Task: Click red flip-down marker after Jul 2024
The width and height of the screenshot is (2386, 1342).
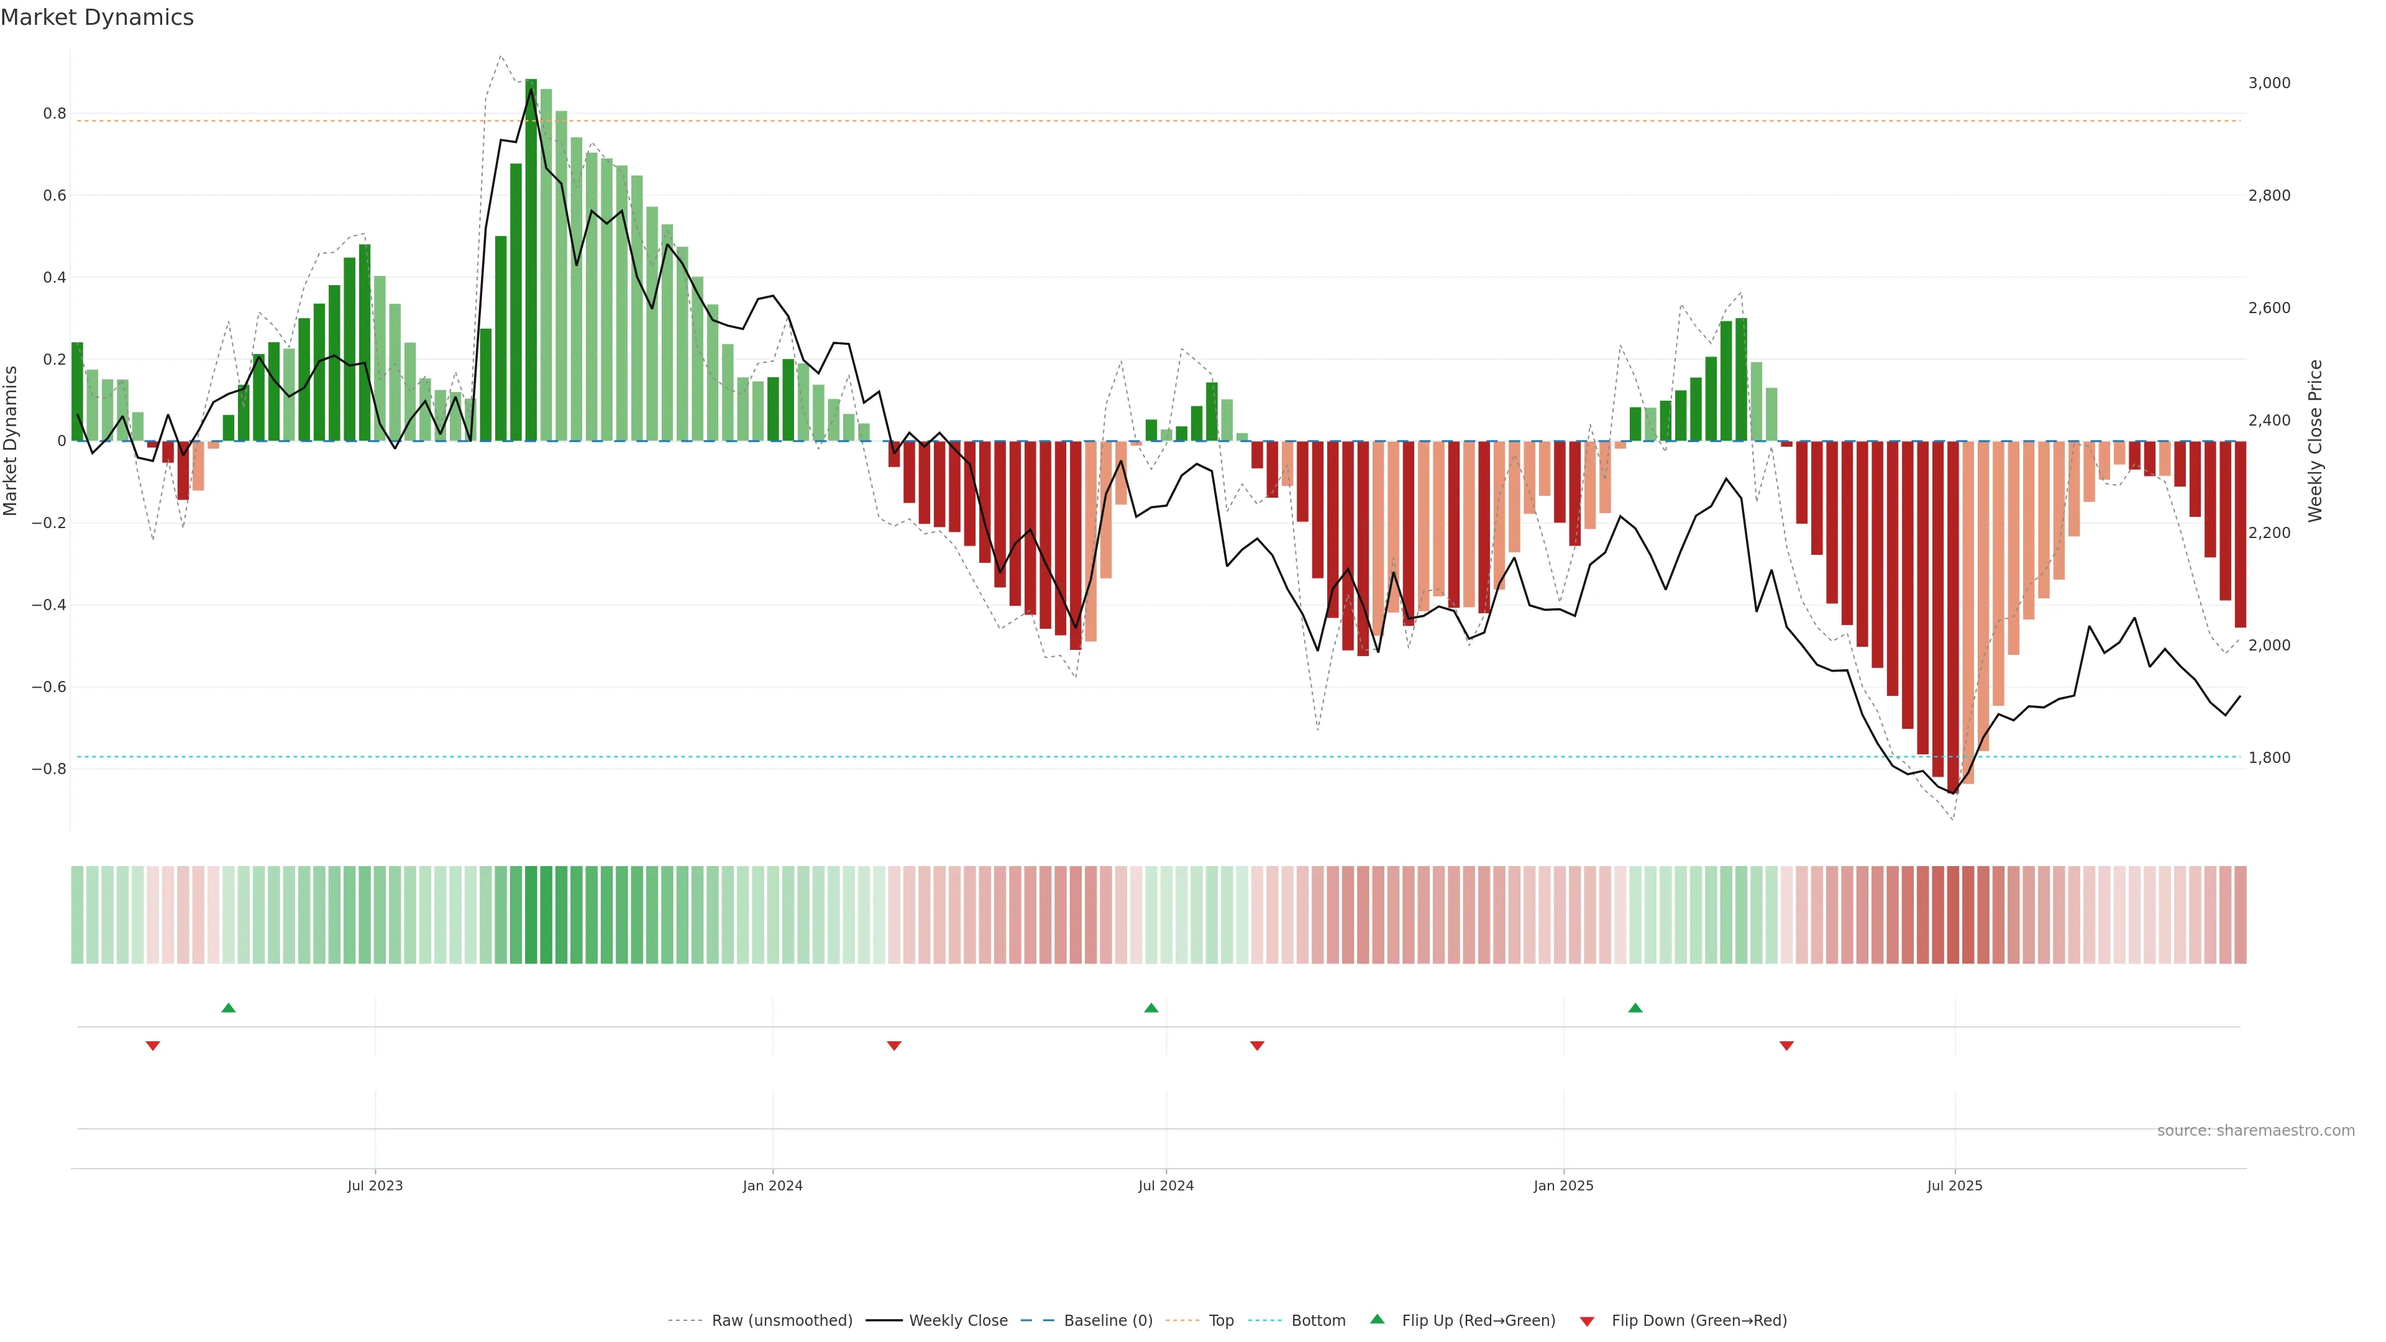Action: point(1257,1046)
